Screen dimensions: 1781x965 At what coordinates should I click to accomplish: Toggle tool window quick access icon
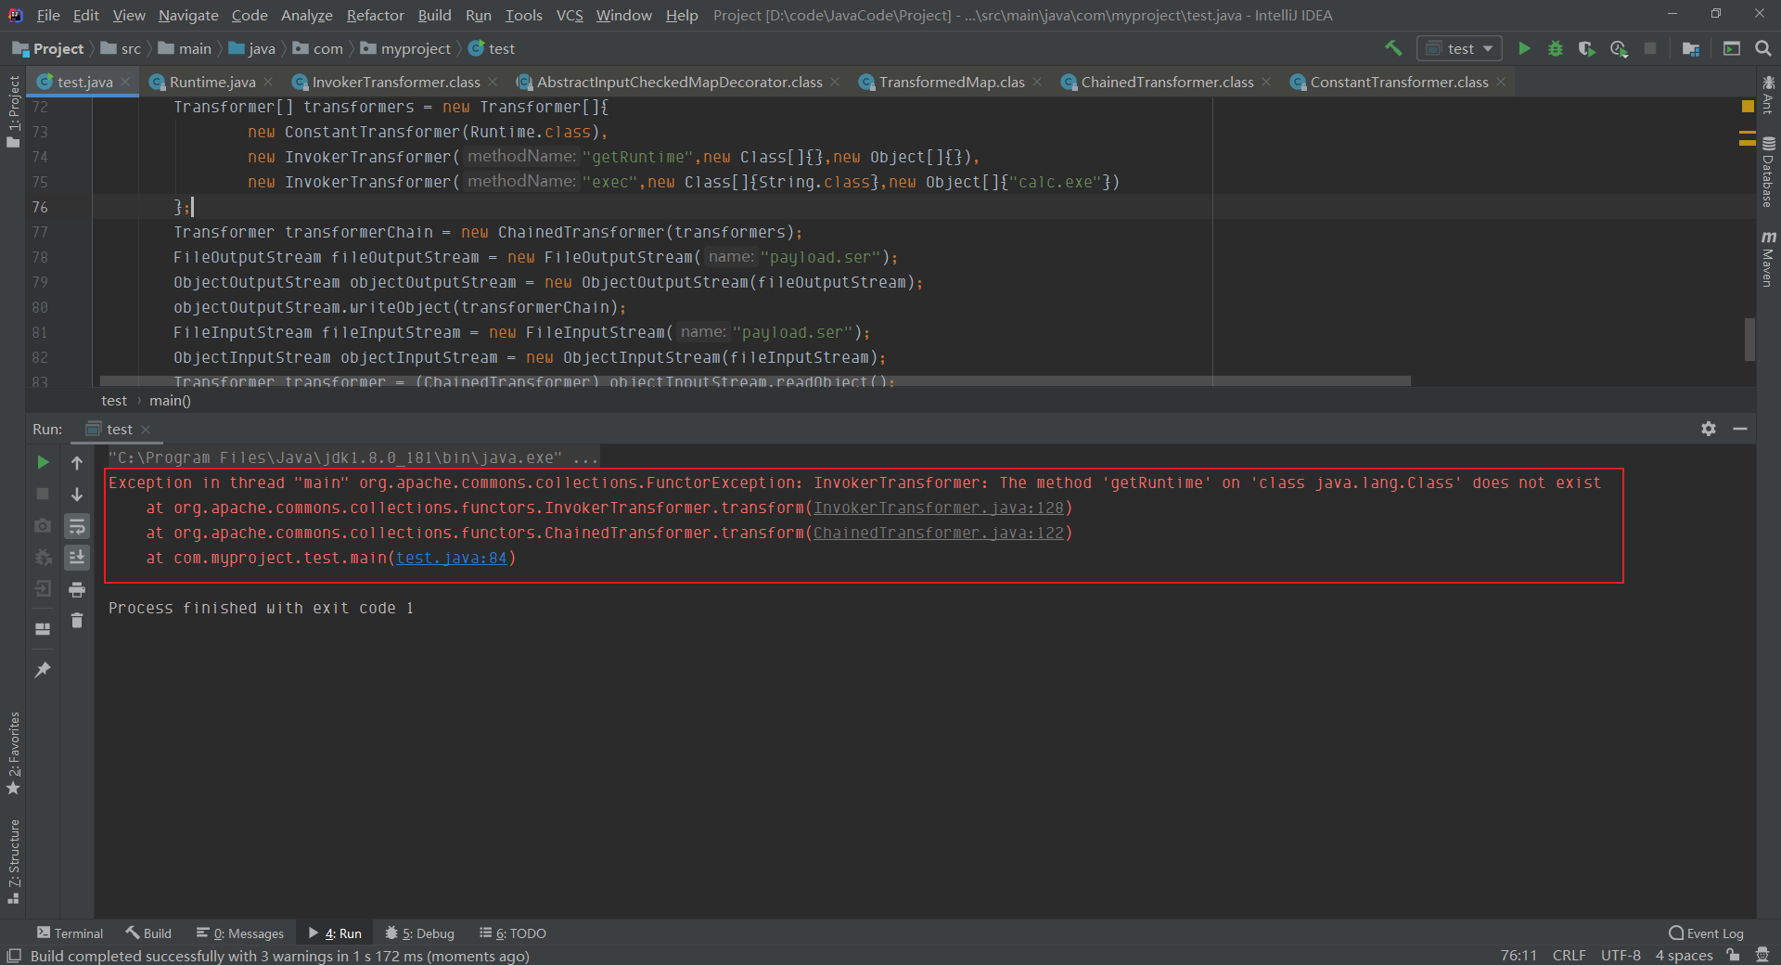[14, 956]
